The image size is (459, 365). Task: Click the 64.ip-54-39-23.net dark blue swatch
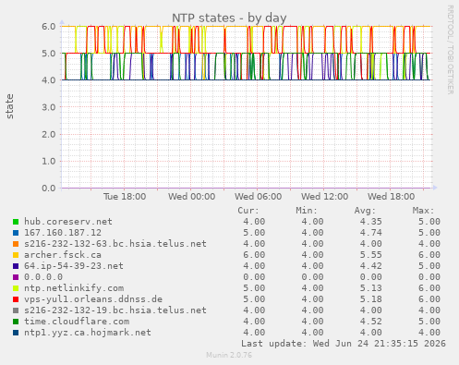coord(16,266)
